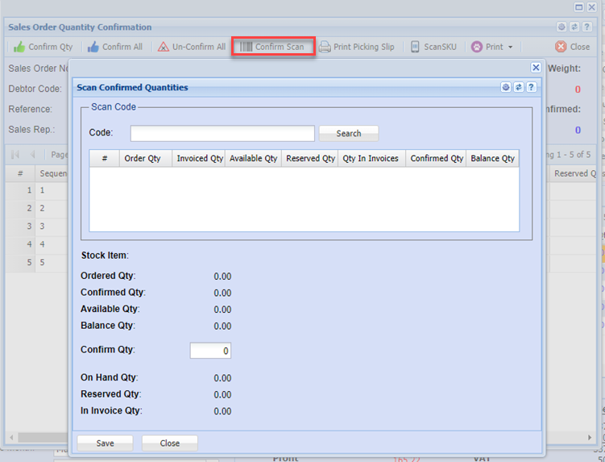This screenshot has height=462, width=605.
Task: Click the Order Qty column header
Action: tap(143, 159)
